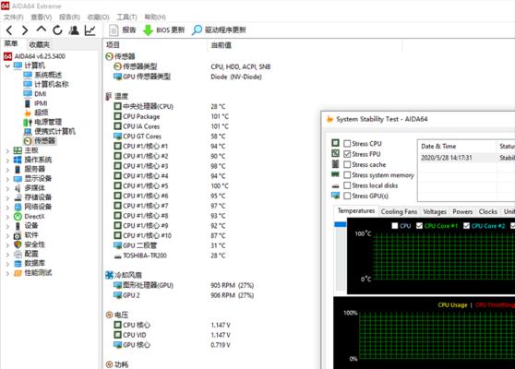Select the TOSHIBA-TR200 temperature row
Viewport: 515px width, 369px height.
[170, 256]
